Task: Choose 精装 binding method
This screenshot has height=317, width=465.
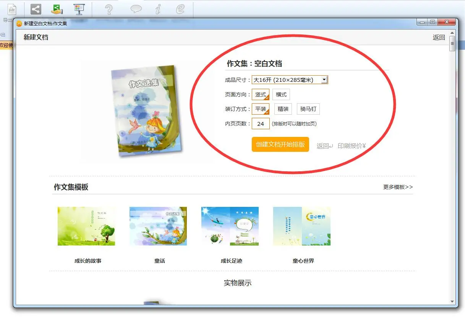Action: click(x=283, y=109)
